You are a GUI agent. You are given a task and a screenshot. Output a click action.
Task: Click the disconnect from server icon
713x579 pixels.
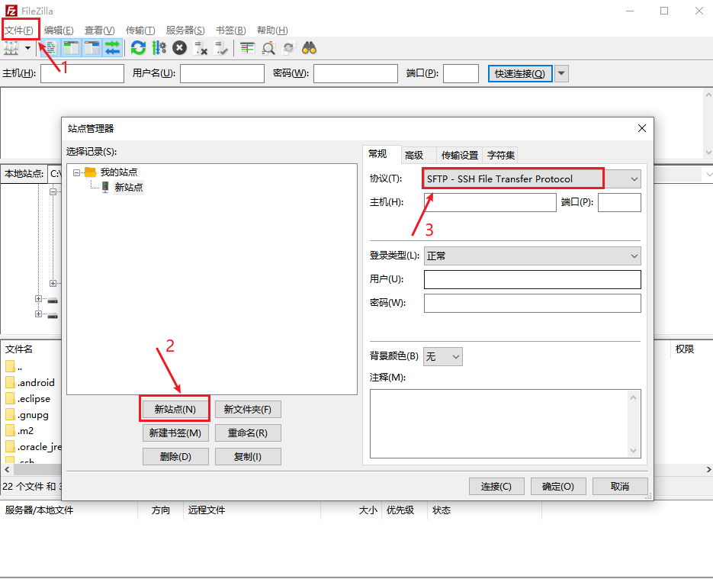201,48
